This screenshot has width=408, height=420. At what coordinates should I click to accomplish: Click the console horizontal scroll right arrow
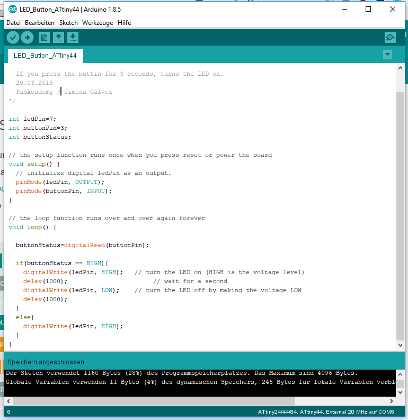pyautogui.click(x=392, y=401)
